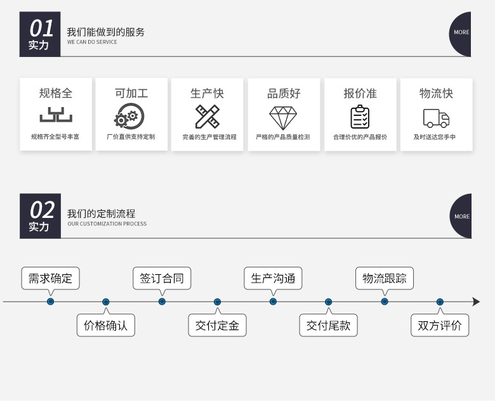
Task: Select the 签订合同 step bubble
Action: (162, 278)
